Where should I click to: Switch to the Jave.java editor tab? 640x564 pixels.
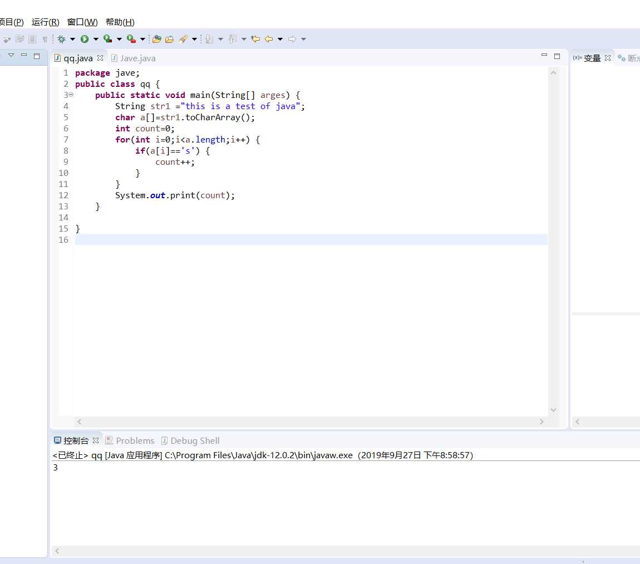[x=134, y=58]
